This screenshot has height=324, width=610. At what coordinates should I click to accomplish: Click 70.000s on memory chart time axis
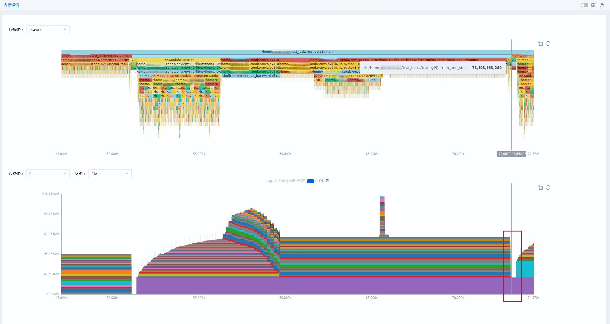[x=458, y=298]
